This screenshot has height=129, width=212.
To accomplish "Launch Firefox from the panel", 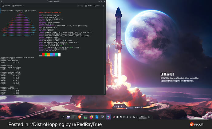I will 91,117.
